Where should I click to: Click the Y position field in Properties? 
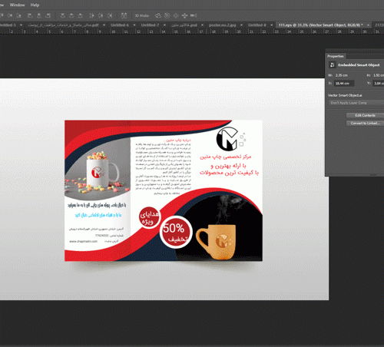click(379, 84)
